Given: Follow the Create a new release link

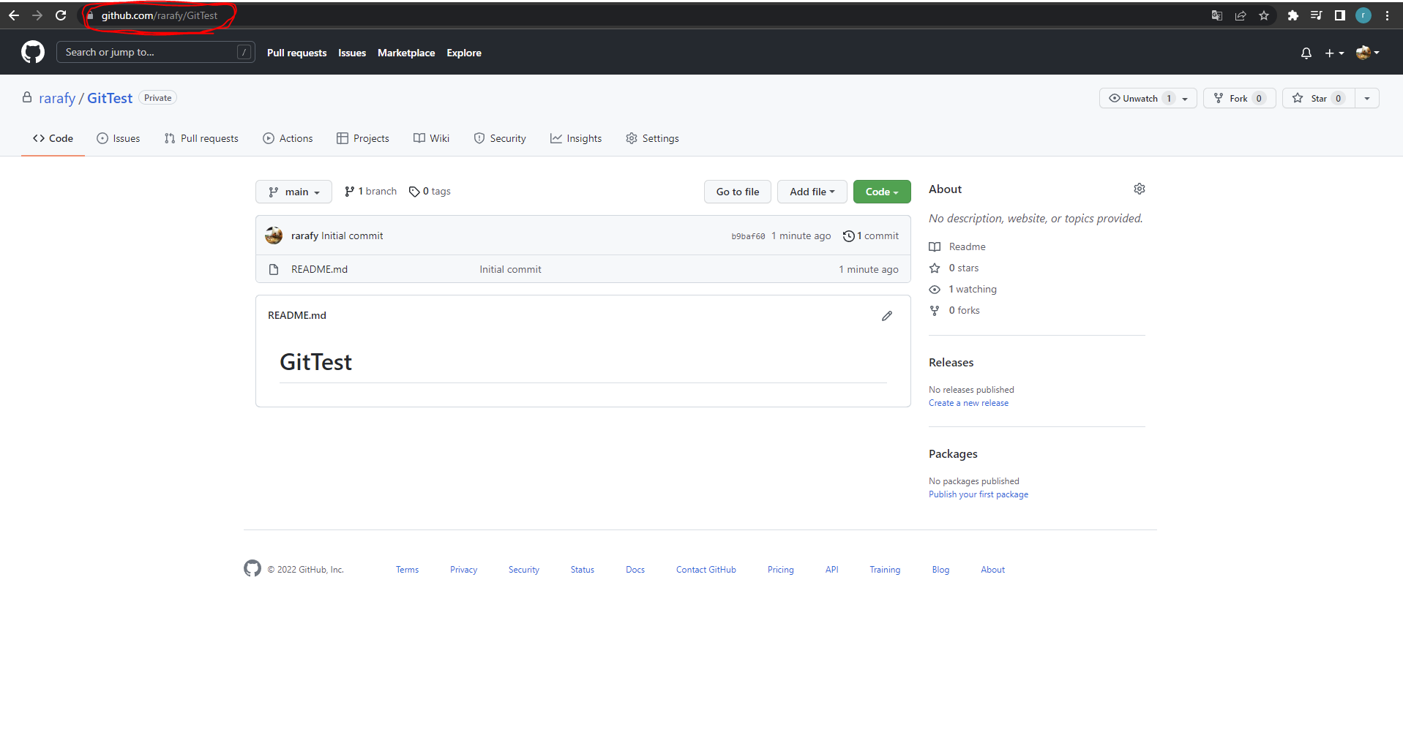Looking at the screenshot, I should coord(968,403).
